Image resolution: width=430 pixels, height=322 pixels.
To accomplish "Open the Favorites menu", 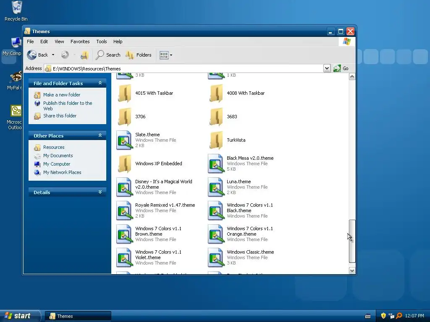I will tap(80, 42).
